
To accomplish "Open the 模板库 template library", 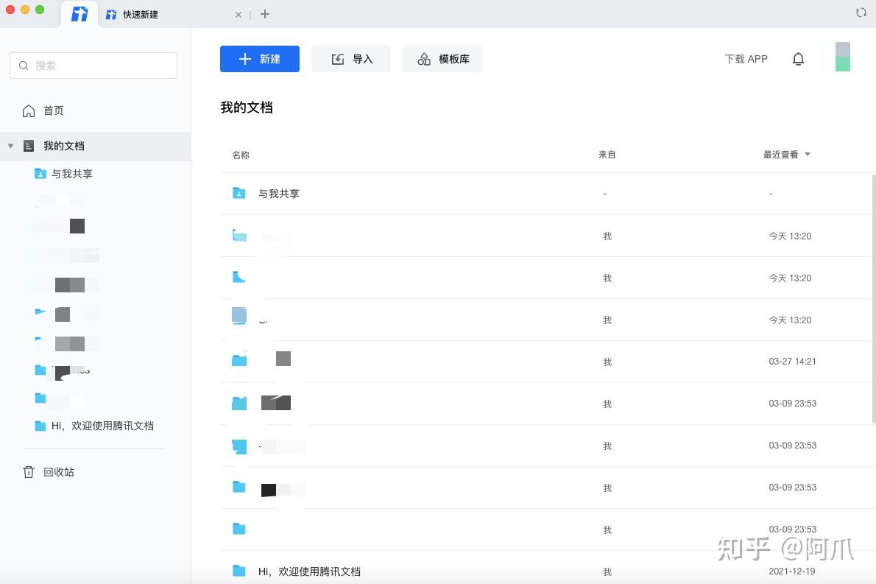I will click(x=442, y=59).
